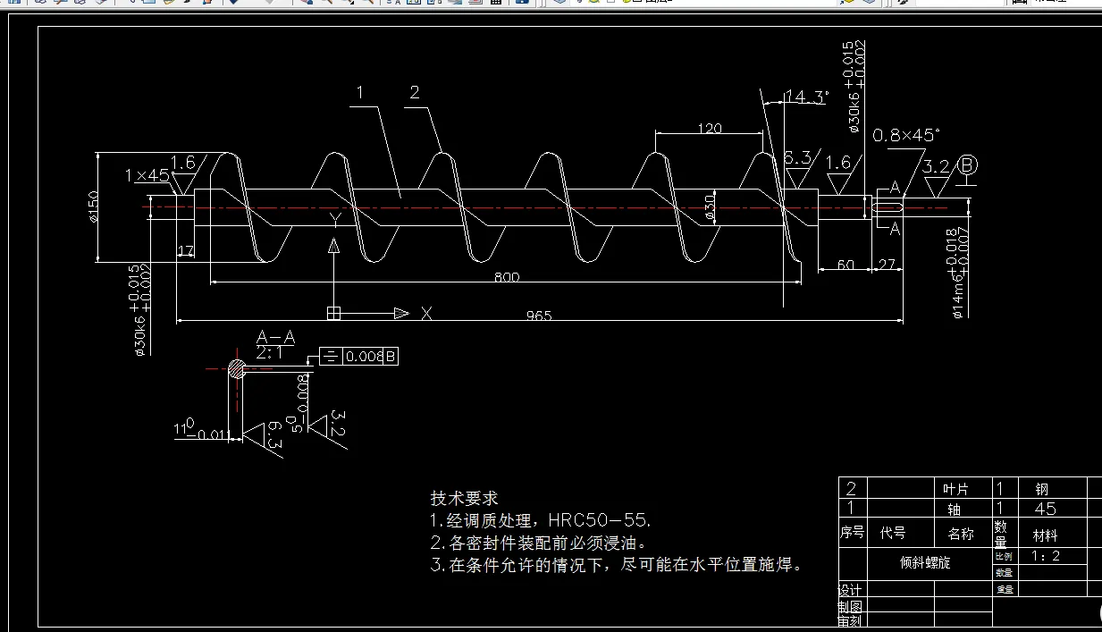
Task: Click the X axis label
Action: 426,313
